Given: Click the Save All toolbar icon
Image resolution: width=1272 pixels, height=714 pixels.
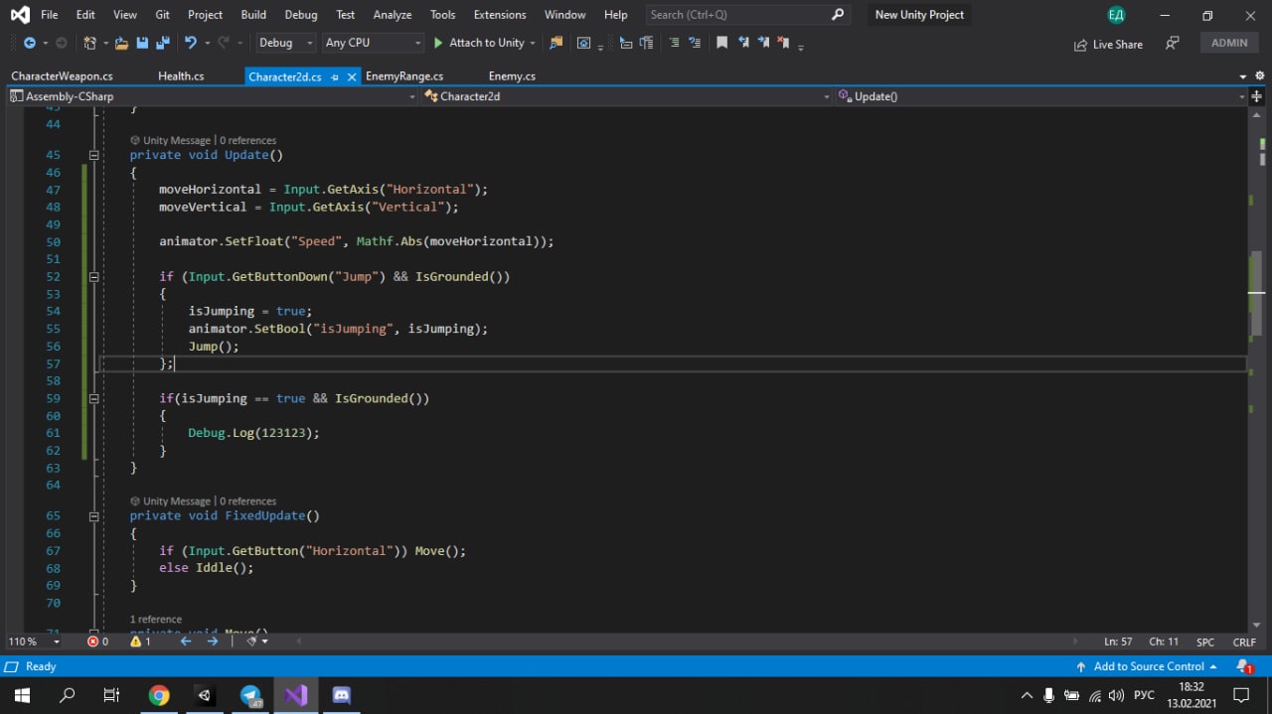Looking at the screenshot, I should (x=161, y=43).
